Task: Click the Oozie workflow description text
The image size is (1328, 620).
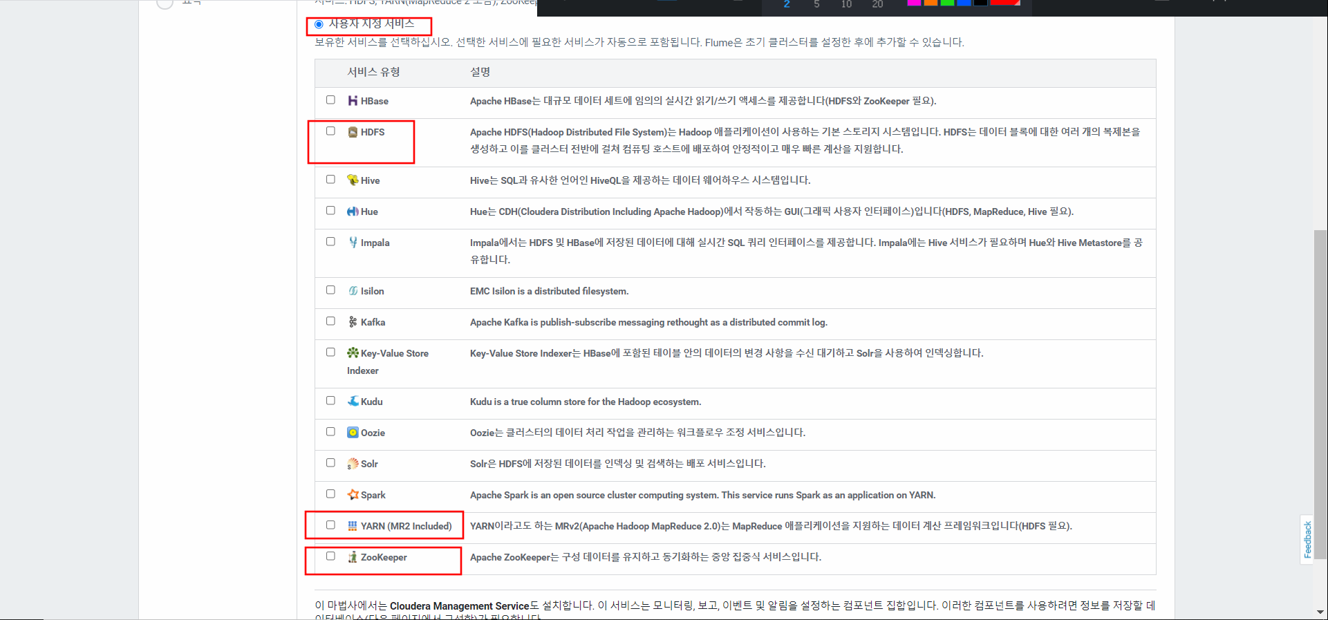Action: [x=637, y=433]
